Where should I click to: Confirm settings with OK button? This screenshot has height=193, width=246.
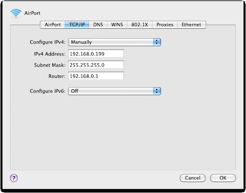pyautogui.click(x=223, y=178)
